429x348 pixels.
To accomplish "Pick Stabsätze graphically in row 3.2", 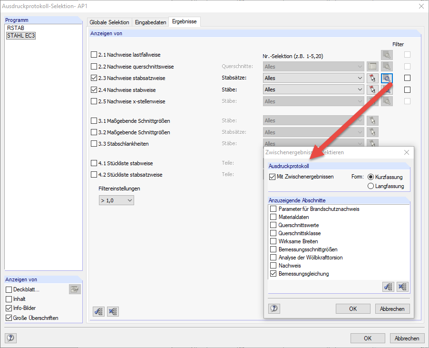I will (x=372, y=132).
